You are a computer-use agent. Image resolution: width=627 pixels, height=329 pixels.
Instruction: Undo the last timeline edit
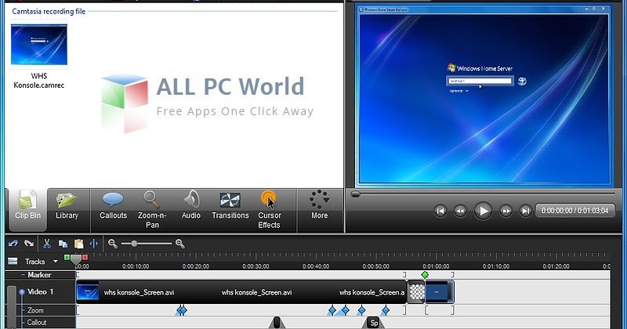[13, 244]
